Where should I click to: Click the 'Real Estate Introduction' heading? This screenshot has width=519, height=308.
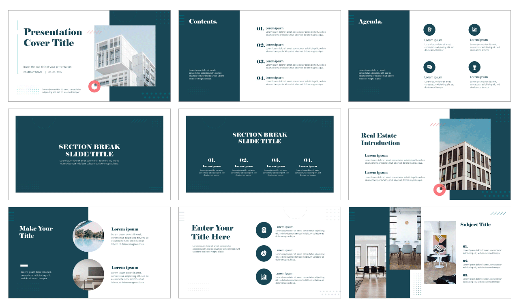pos(380,139)
